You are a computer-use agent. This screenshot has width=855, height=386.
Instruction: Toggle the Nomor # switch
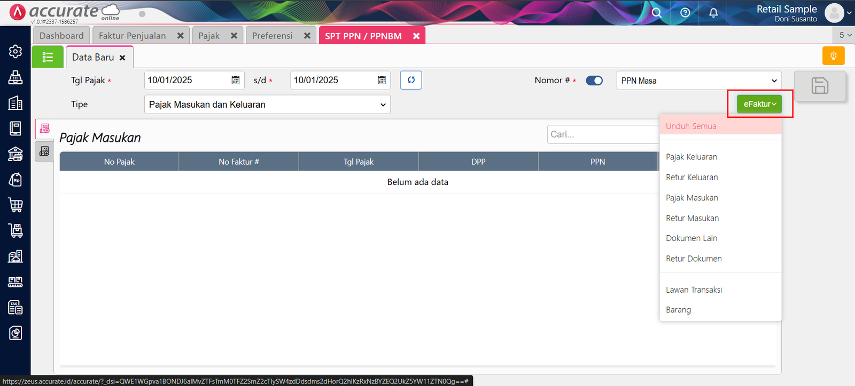pyautogui.click(x=594, y=81)
